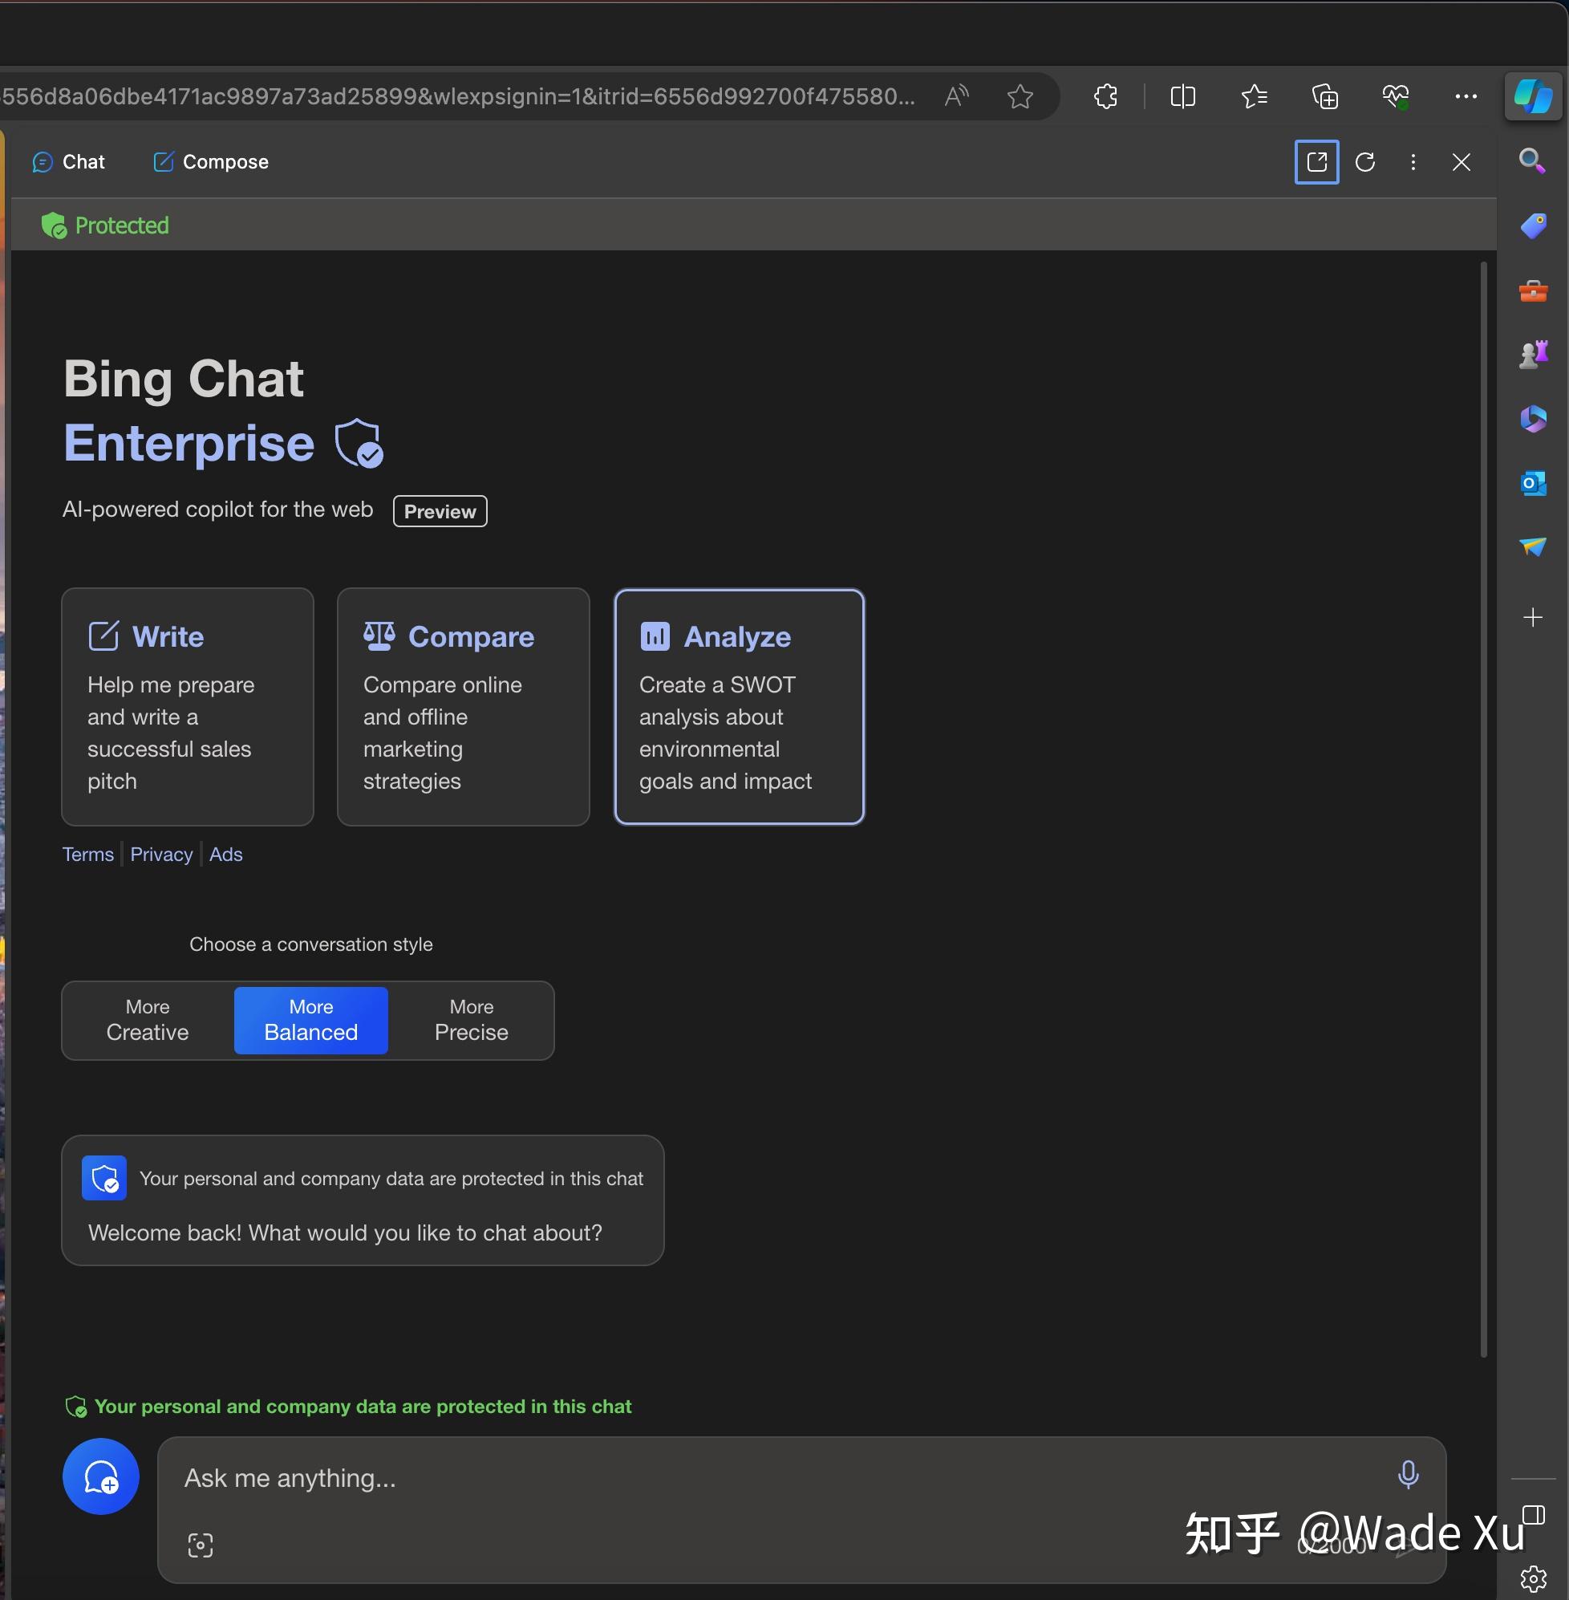Open the Privacy link
Viewport: 1569px width, 1600px height.
point(160,854)
